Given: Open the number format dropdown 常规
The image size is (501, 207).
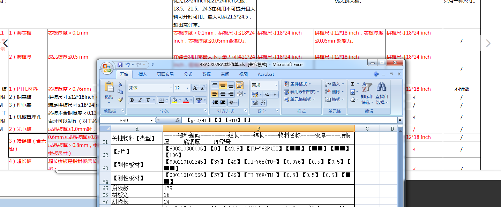Looking at the screenshot, I should click(x=276, y=85).
